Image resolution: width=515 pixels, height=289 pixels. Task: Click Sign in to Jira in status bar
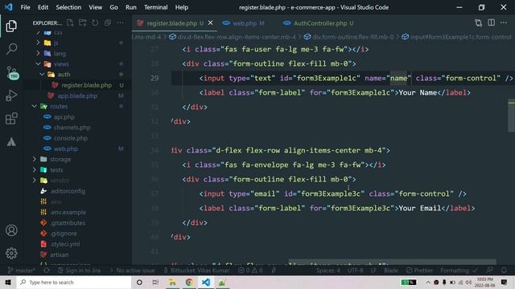[79, 271]
